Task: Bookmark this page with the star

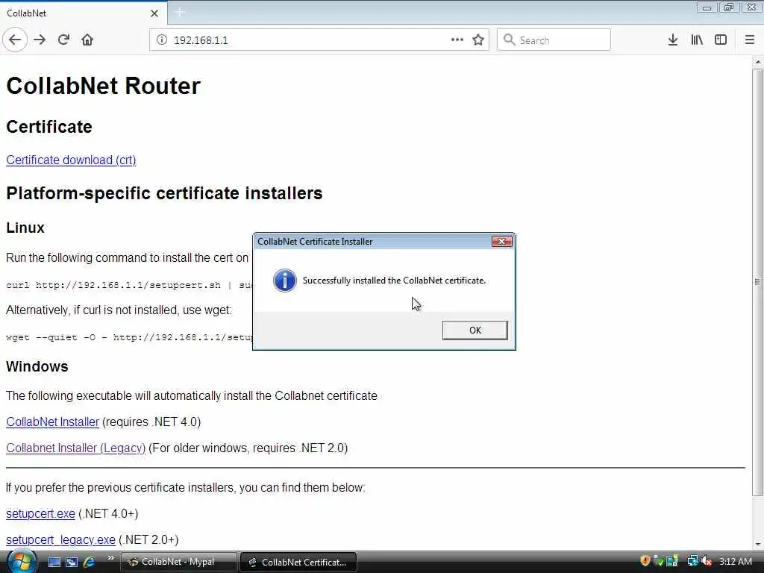Action: point(478,40)
